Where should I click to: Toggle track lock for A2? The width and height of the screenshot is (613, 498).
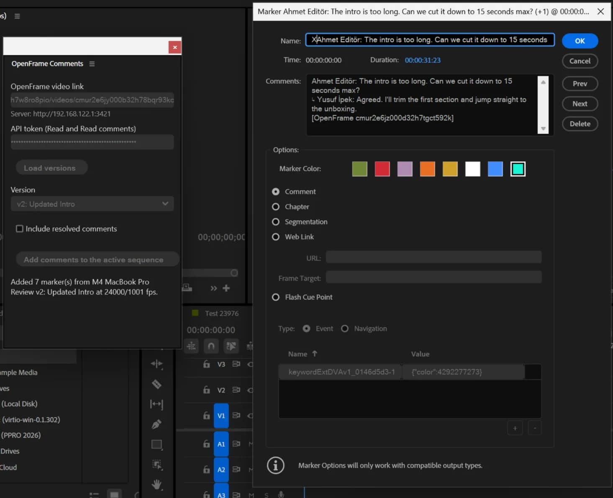tap(206, 470)
